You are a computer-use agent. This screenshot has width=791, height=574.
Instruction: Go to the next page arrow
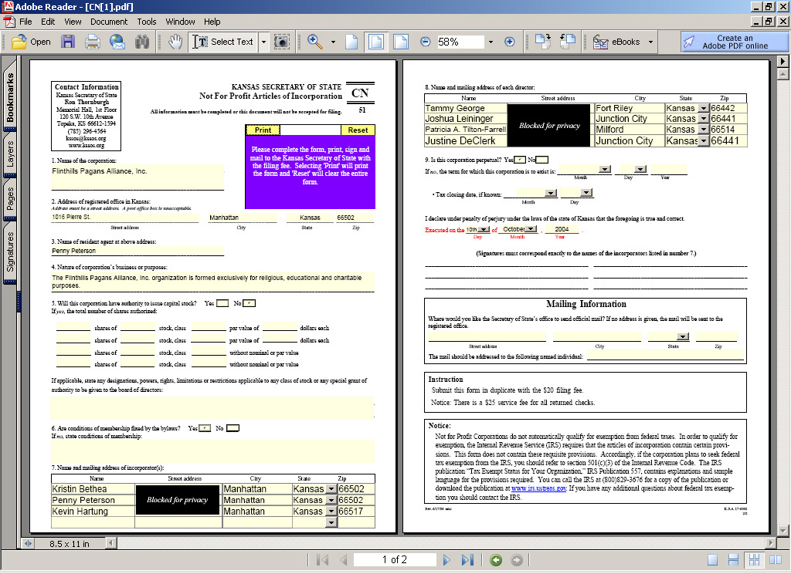tap(446, 559)
